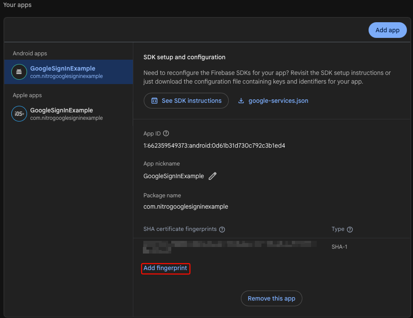Click the App nickname label

[x=162, y=164]
